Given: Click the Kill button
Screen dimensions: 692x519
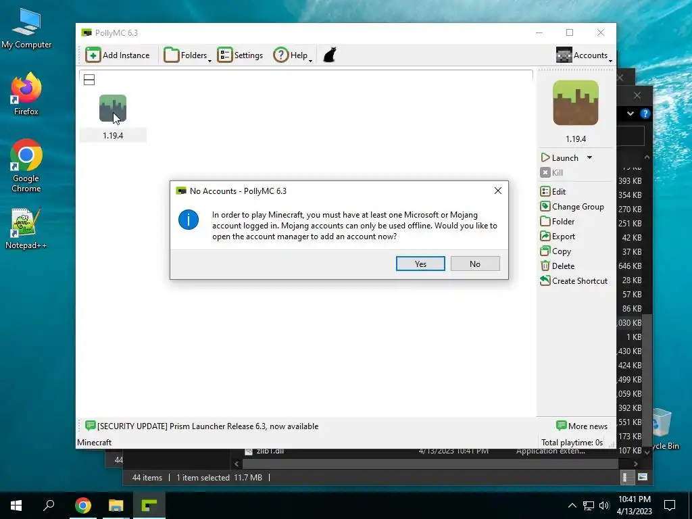Looking at the screenshot, I should pyautogui.click(x=551, y=172).
